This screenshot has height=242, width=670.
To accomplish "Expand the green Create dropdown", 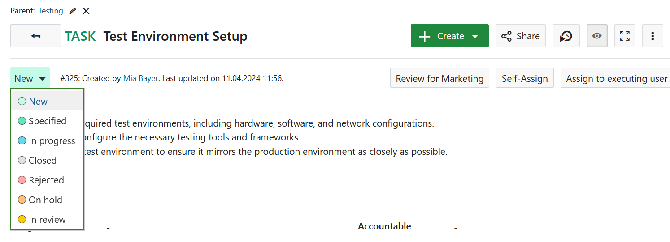I will tap(449, 36).
